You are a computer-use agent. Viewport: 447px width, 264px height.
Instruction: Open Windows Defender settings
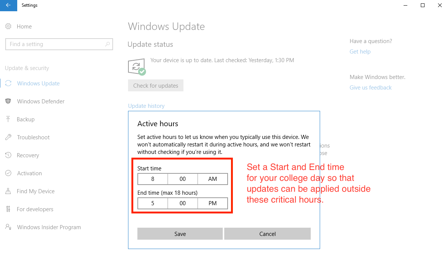click(41, 101)
